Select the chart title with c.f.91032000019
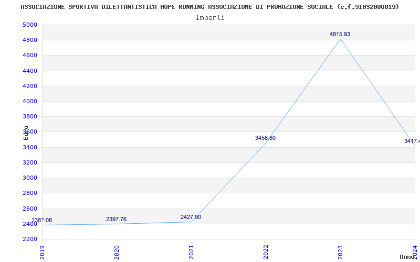Viewport: 420px width, 262px height. [209, 7]
